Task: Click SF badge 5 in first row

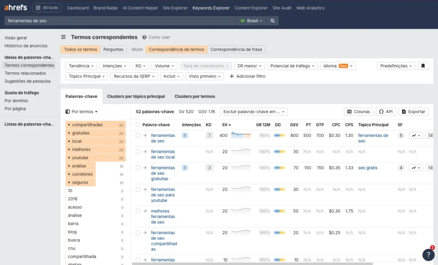Action: [x=401, y=135]
